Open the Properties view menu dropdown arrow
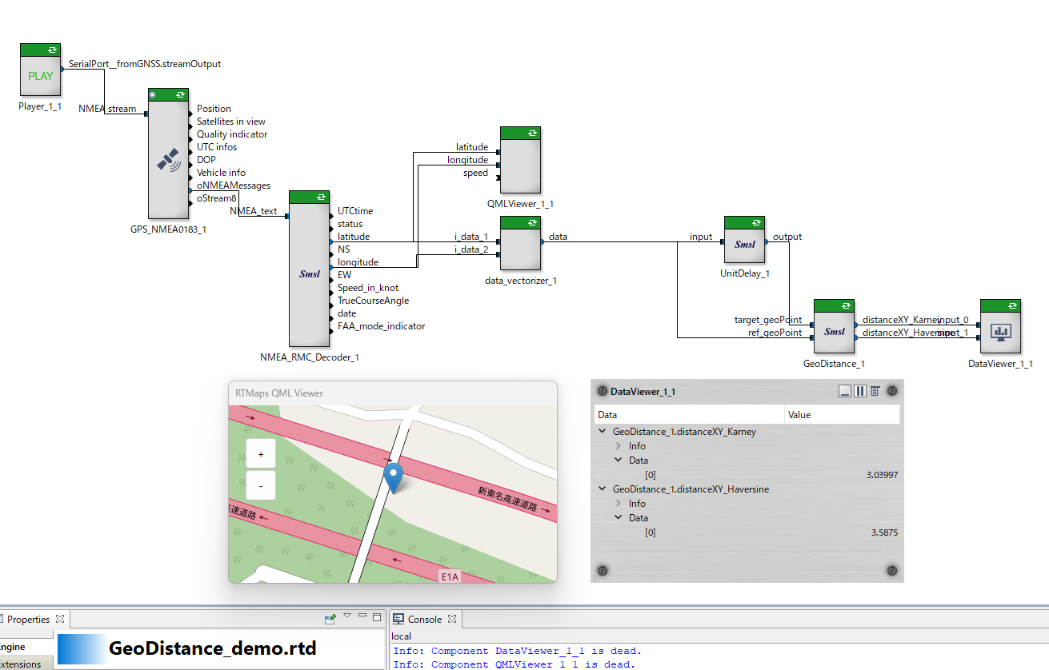1049x670 pixels. (347, 616)
